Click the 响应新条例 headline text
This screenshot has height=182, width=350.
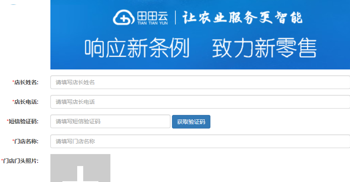click(137, 48)
